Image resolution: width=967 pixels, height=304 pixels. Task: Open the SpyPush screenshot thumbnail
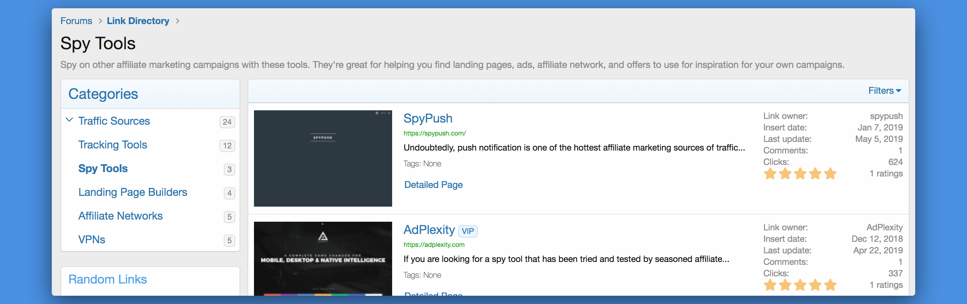coord(322,158)
